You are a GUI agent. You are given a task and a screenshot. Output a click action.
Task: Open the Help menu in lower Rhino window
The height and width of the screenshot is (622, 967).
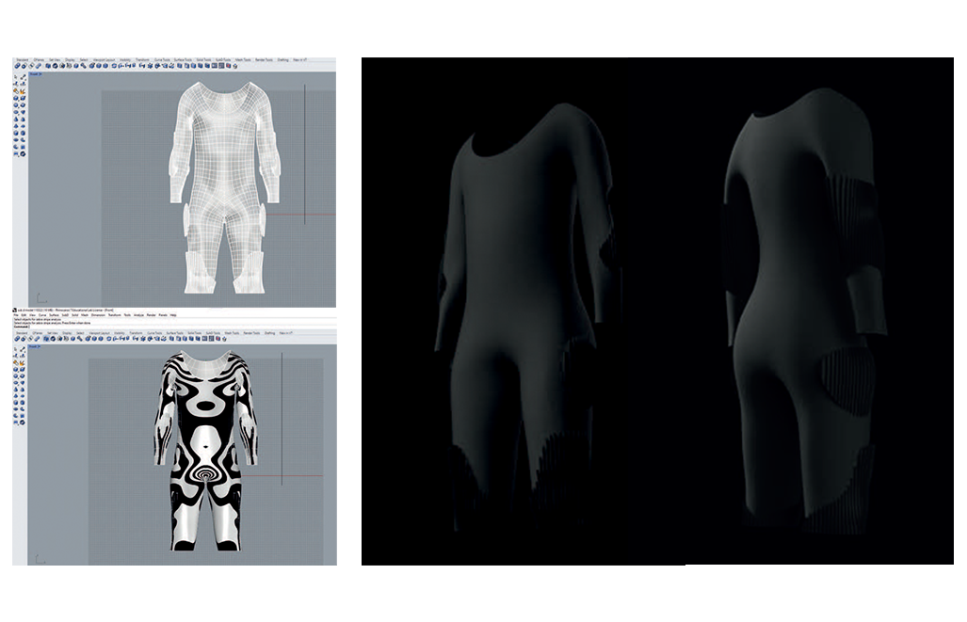(173, 315)
